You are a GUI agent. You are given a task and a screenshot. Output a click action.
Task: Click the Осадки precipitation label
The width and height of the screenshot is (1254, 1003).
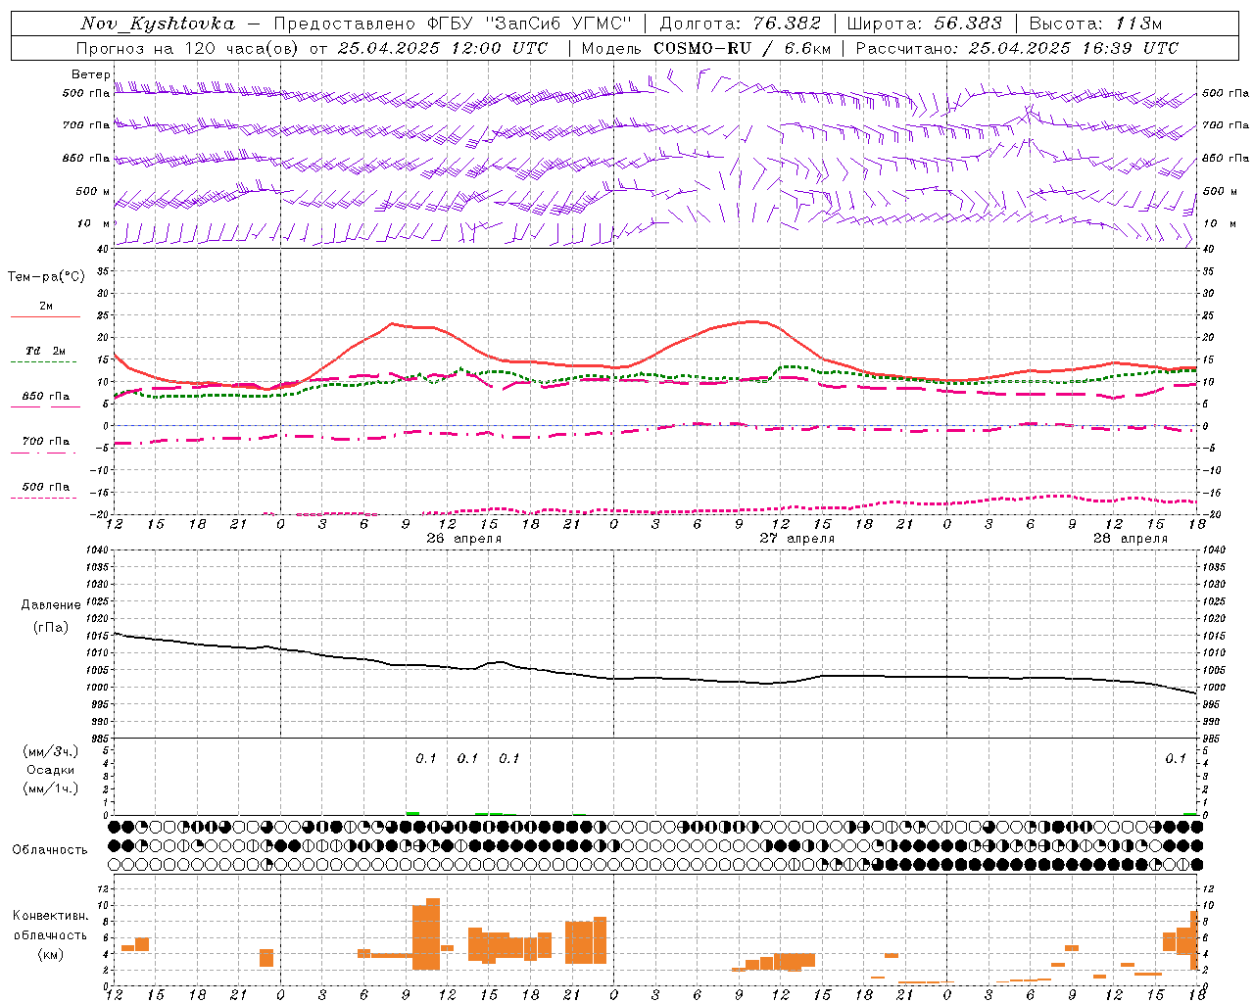click(51, 770)
